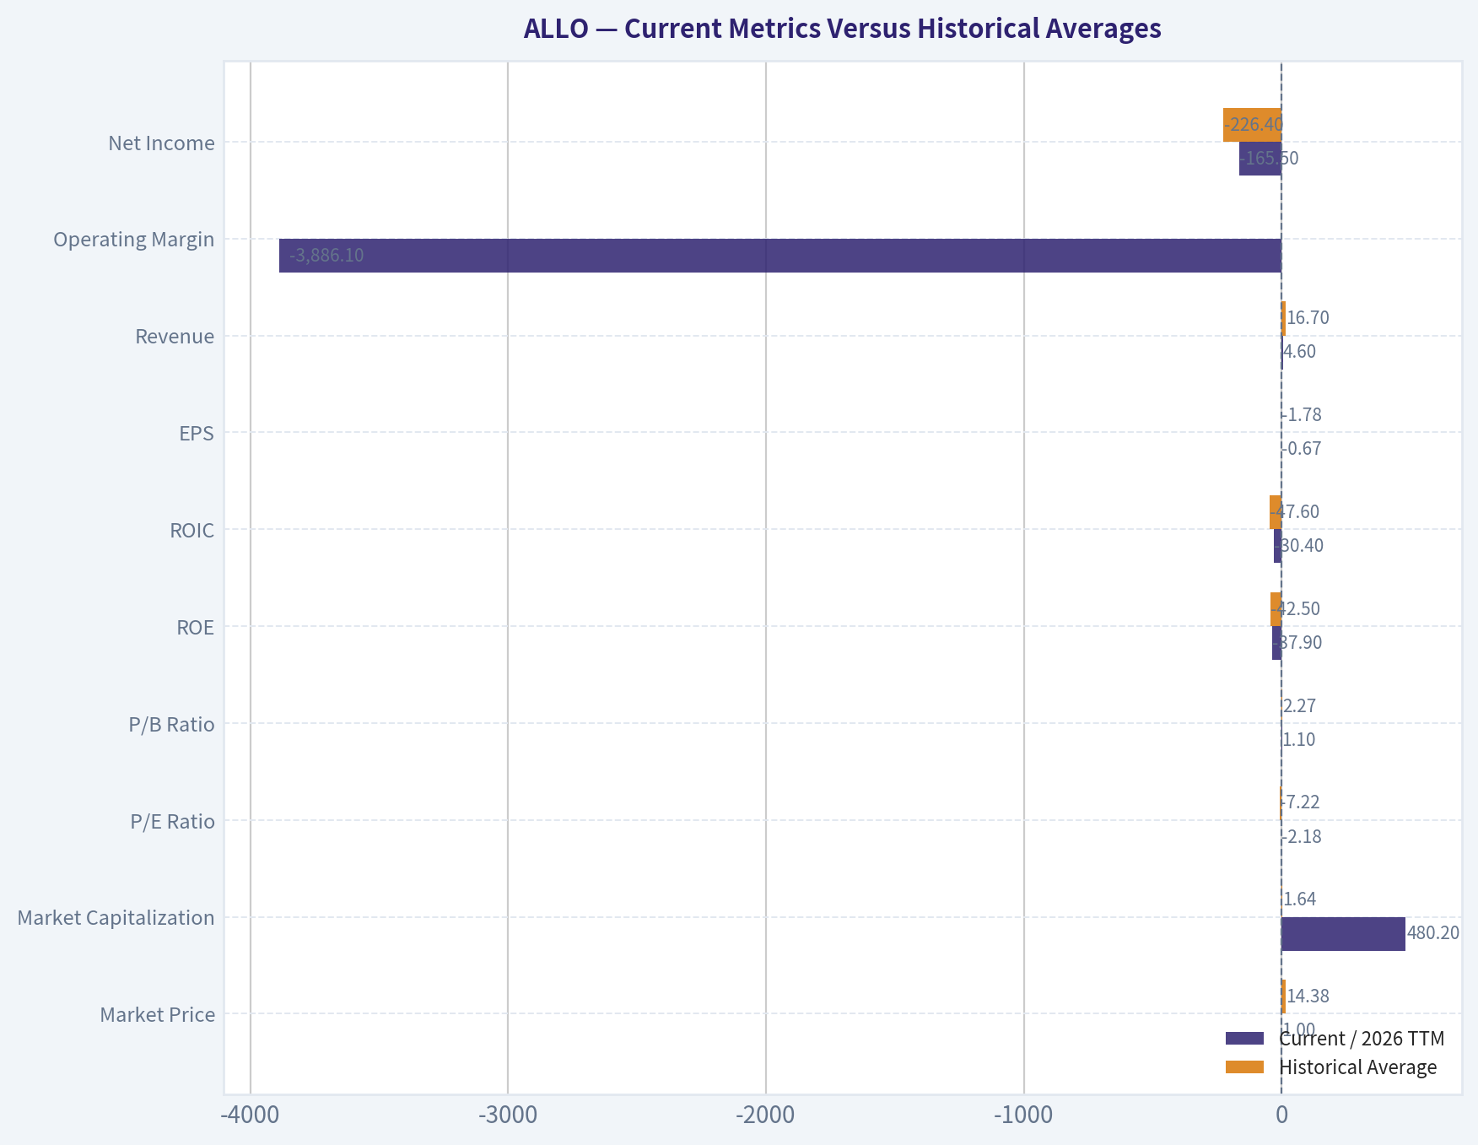This screenshot has height=1145, width=1478.
Task: Click the 'P/E Ratio' axis label
Action: coord(173,822)
